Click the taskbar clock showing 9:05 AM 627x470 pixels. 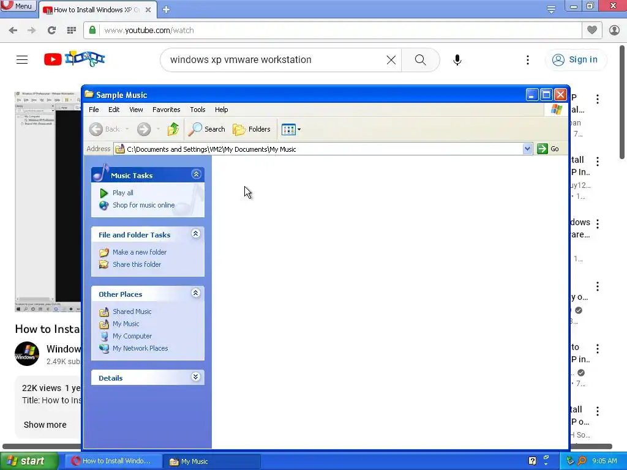(x=604, y=461)
